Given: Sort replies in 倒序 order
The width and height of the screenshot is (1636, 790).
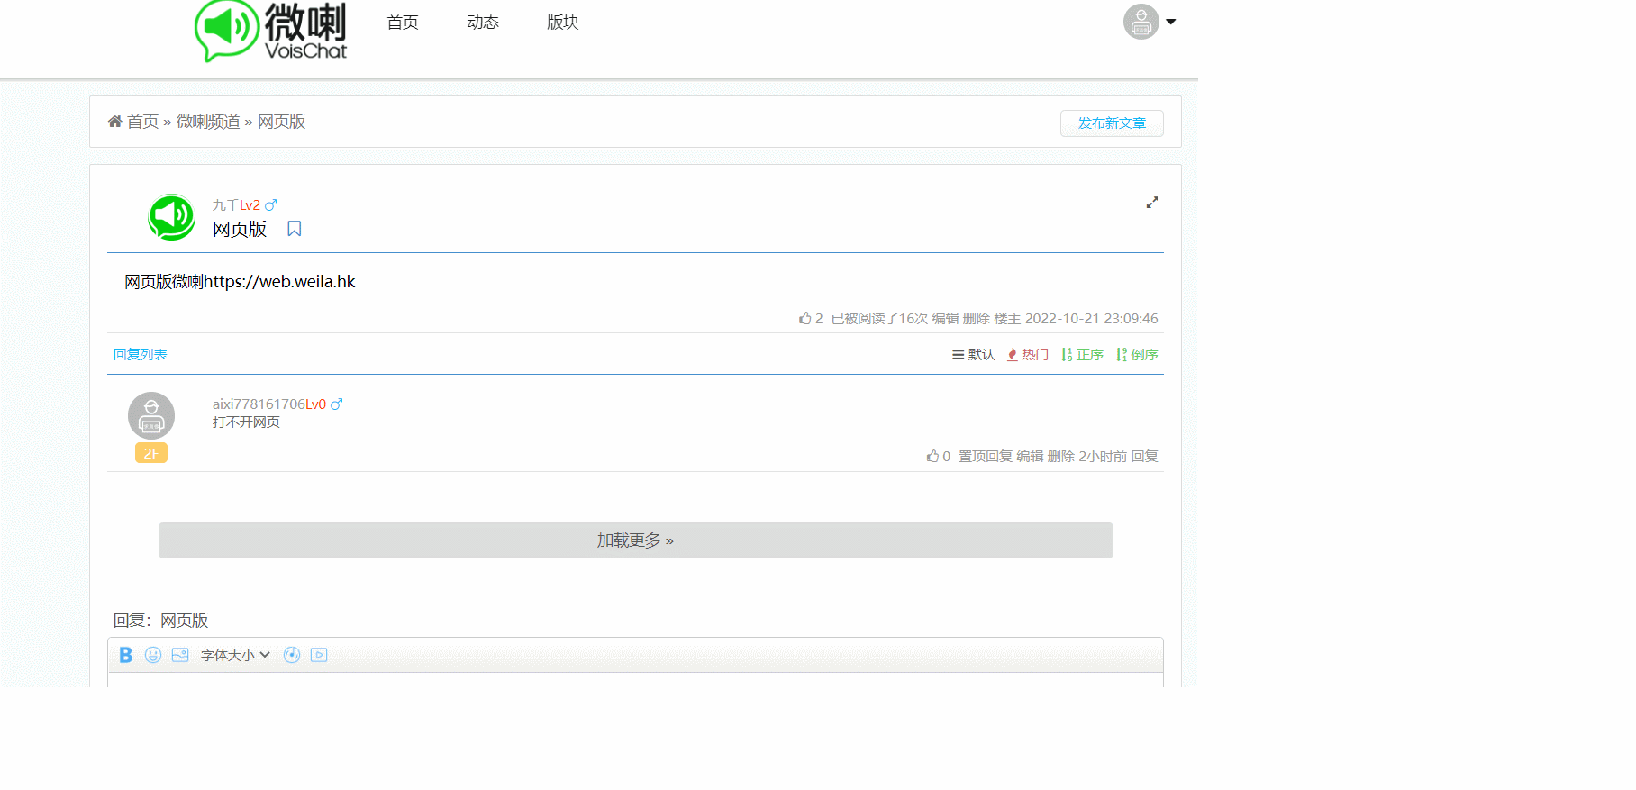Looking at the screenshot, I should coord(1137,355).
